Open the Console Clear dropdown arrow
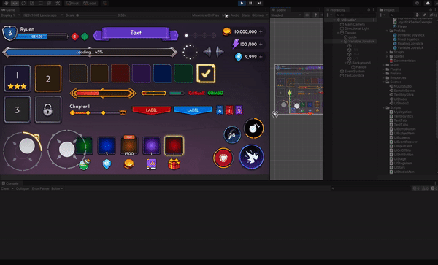 tap(13, 188)
